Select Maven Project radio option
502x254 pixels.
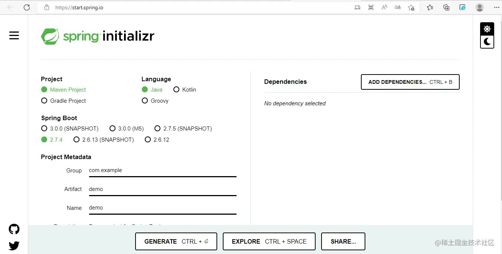(x=63, y=90)
